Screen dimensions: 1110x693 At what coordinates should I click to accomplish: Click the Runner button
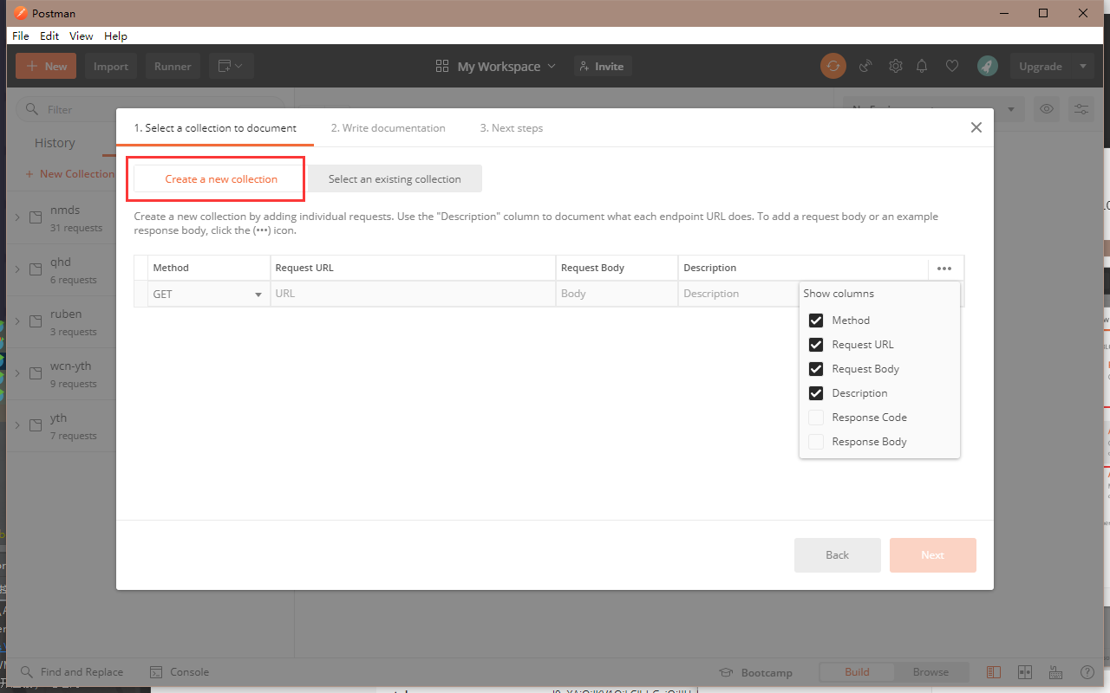[x=173, y=66]
